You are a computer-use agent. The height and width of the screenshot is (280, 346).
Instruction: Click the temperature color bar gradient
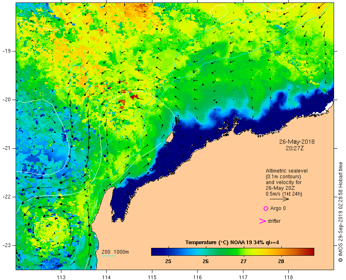tap(233, 252)
